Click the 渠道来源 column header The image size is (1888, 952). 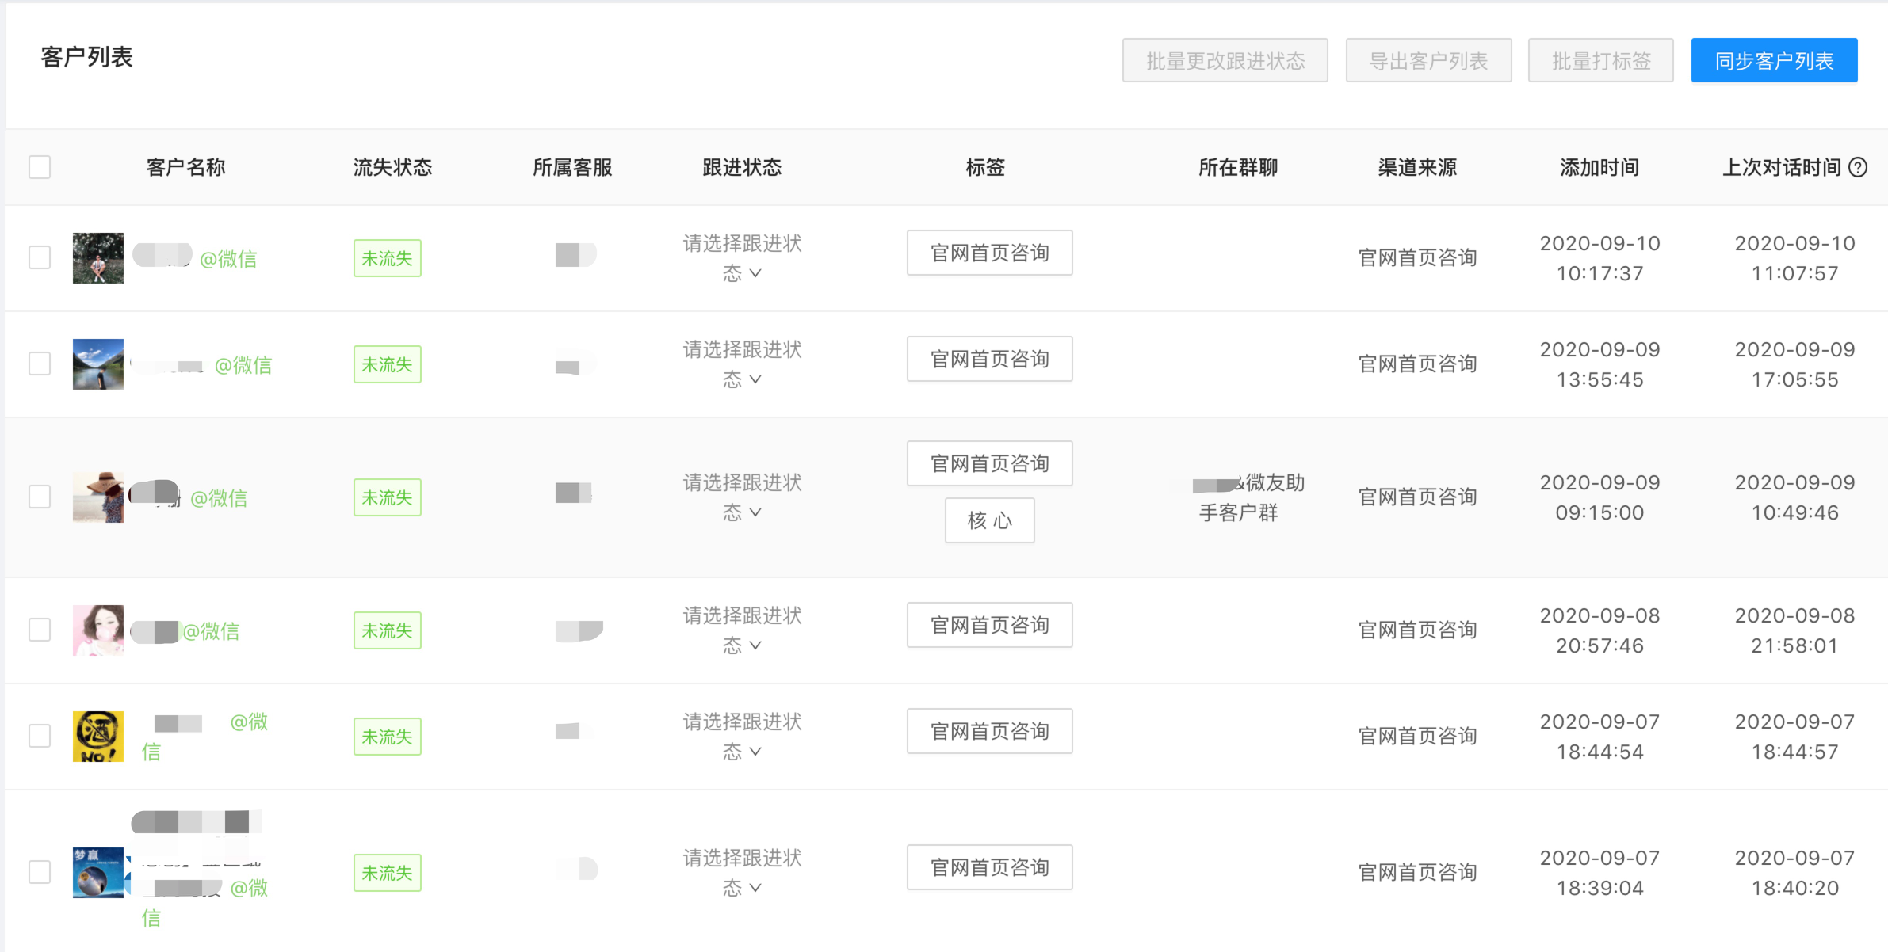[1417, 167]
